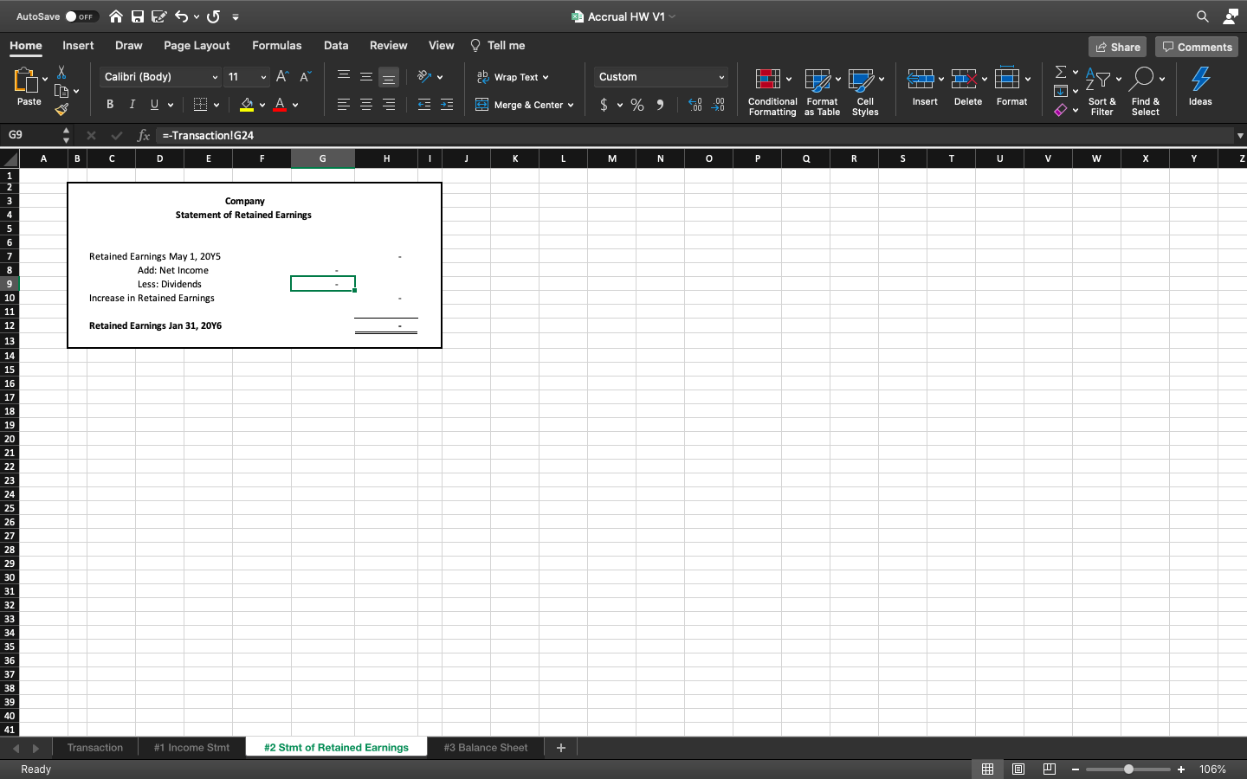Click the AutoSum sigma icon
The height and width of the screenshot is (779, 1247).
click(x=1061, y=72)
